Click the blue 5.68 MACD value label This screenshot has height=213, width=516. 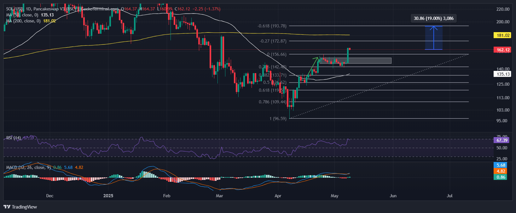click(500, 165)
